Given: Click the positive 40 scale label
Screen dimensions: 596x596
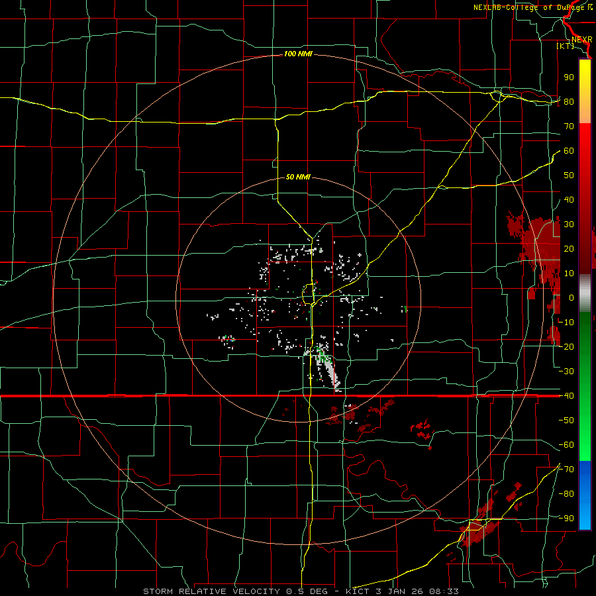Looking at the screenshot, I should pyautogui.click(x=569, y=200).
